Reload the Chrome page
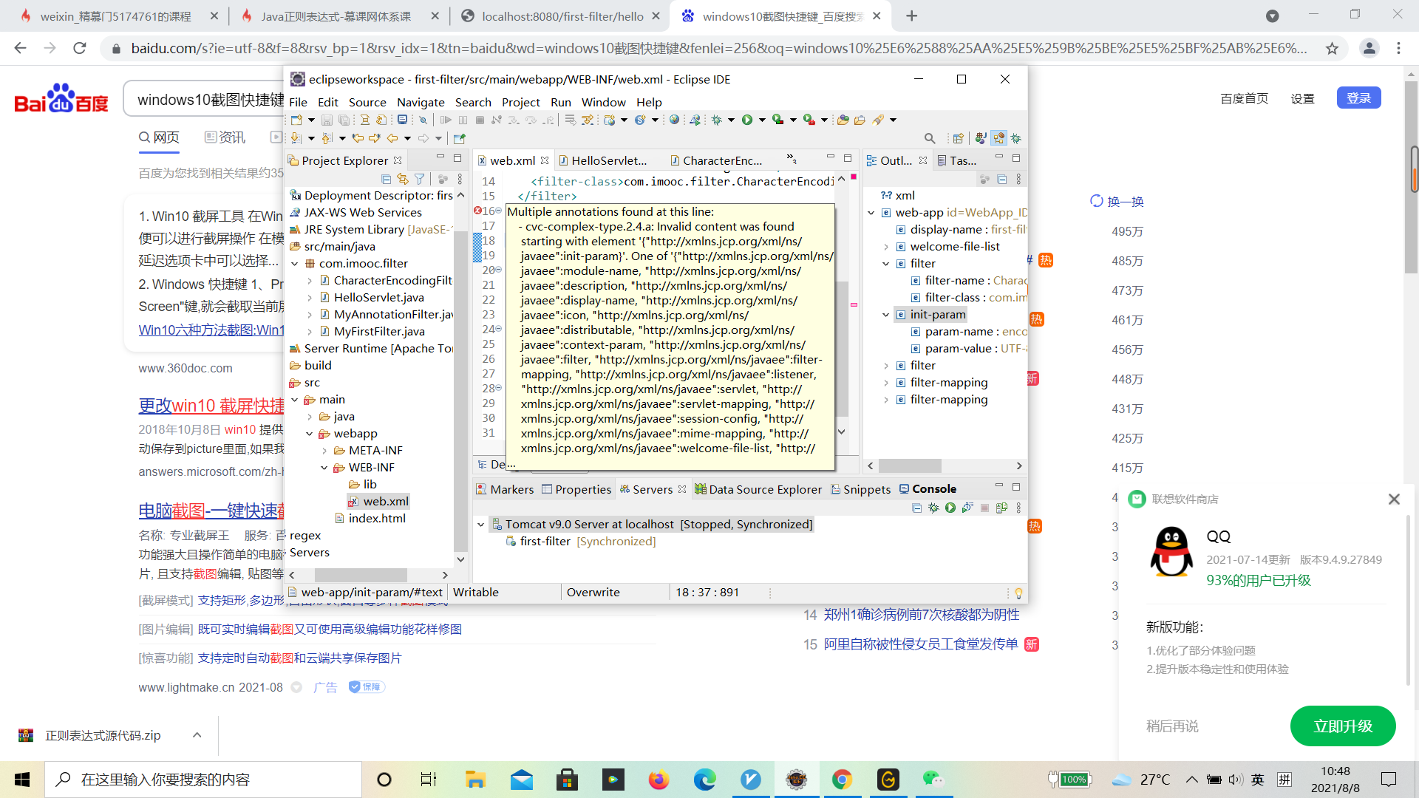The width and height of the screenshot is (1419, 798). 80,48
